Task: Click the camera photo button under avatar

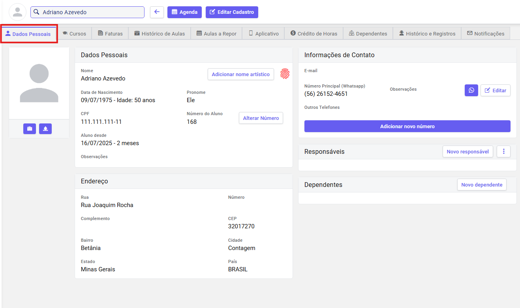Action: tap(30, 129)
